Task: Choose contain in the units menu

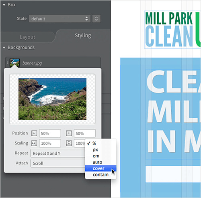Action: pyautogui.click(x=100, y=175)
